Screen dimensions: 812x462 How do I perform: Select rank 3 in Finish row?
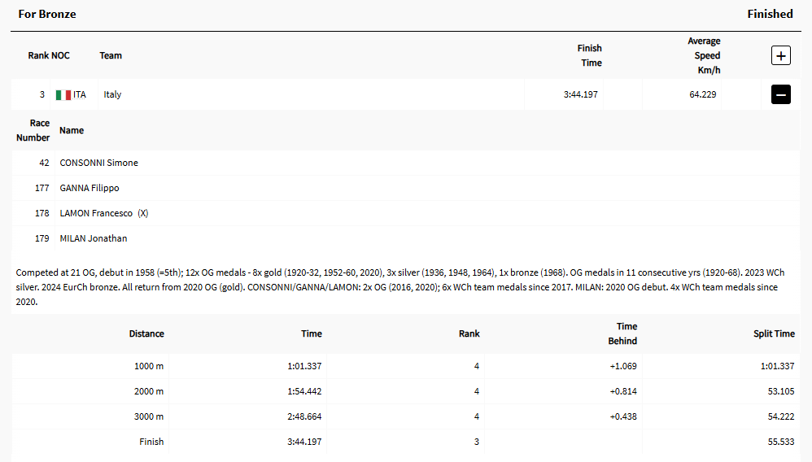pos(477,442)
